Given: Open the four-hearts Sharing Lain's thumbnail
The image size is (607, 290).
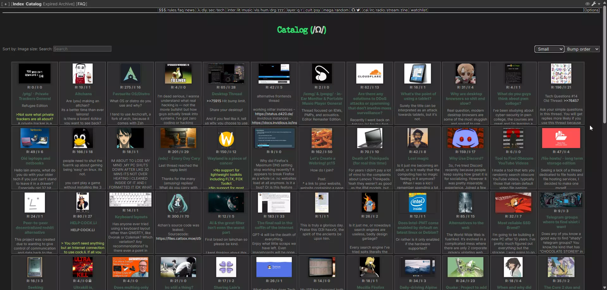Looking at the screenshot, I should (x=226, y=267).
